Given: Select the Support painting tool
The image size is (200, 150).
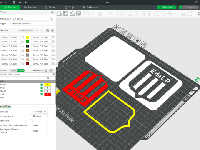Looking at the screenshot, I should pyautogui.click(x=150, y=14).
